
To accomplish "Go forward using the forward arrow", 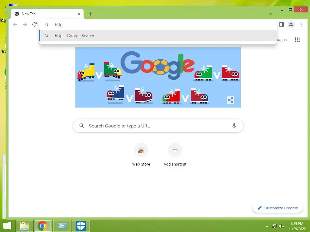I will pyautogui.click(x=25, y=24).
